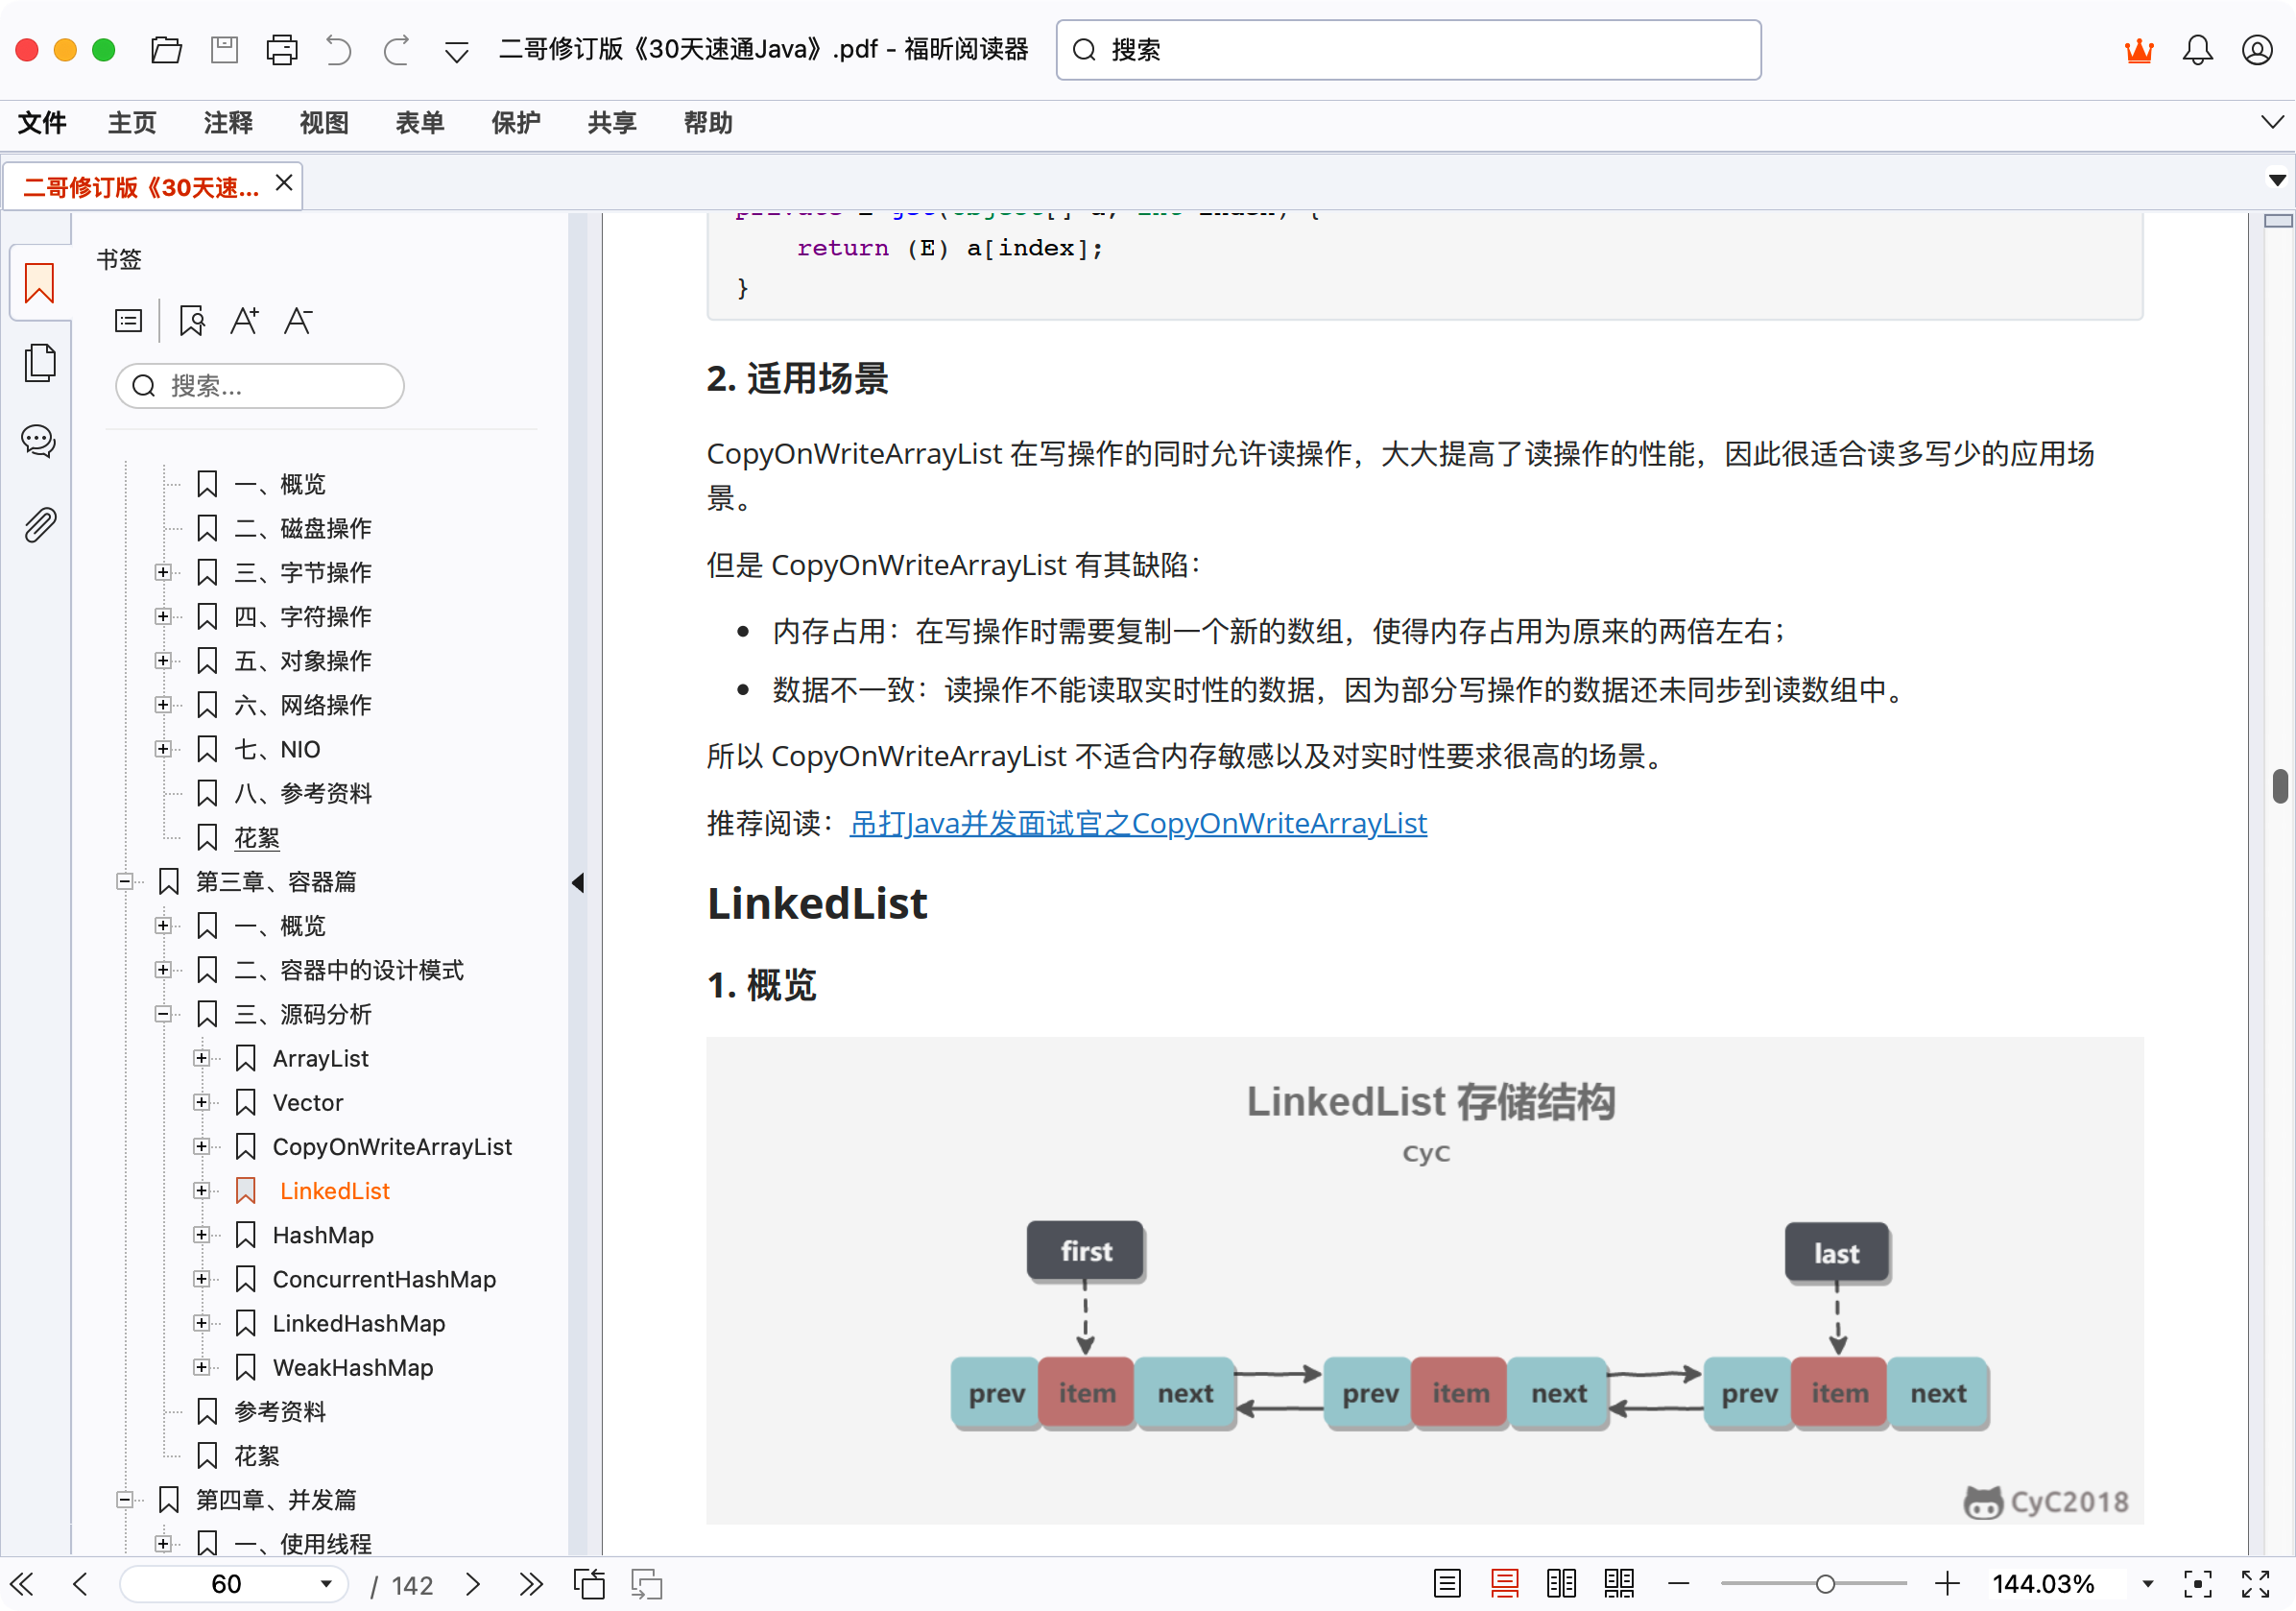Click the zoom slider handle
The height and width of the screenshot is (1611, 2296).
pyautogui.click(x=1825, y=1584)
